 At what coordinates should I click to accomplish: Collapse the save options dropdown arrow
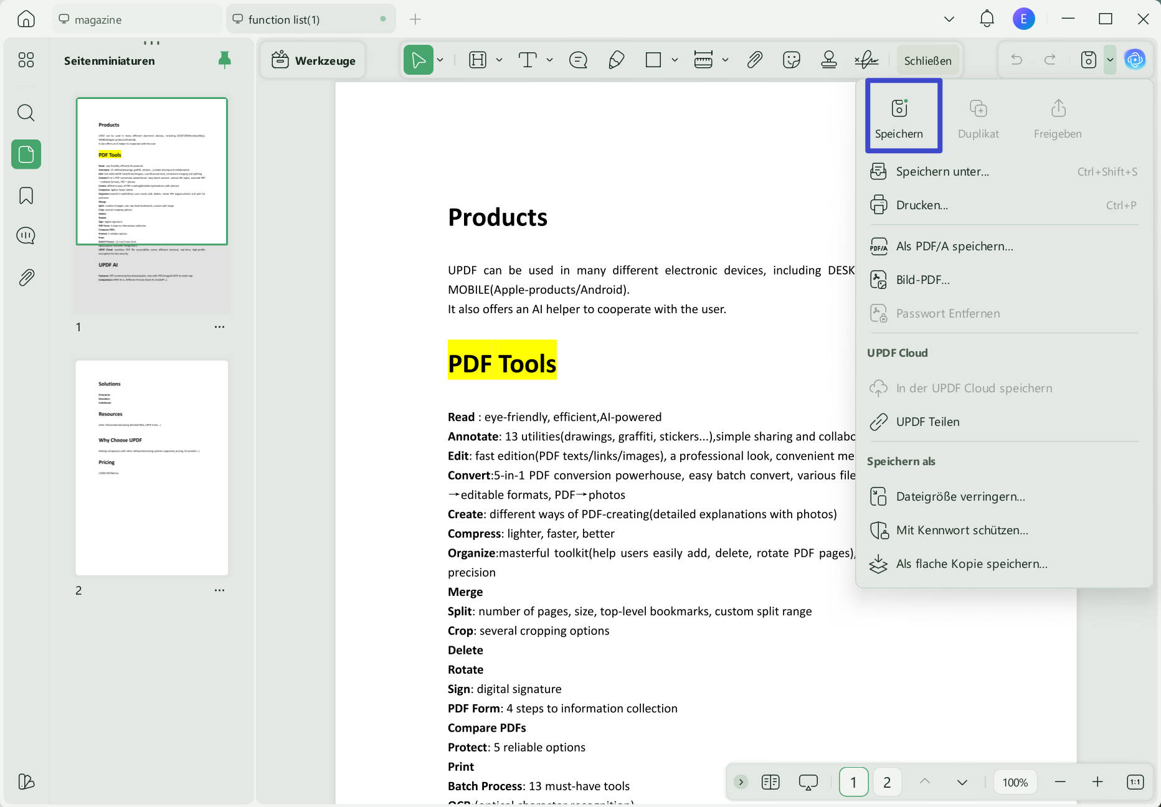(1110, 60)
